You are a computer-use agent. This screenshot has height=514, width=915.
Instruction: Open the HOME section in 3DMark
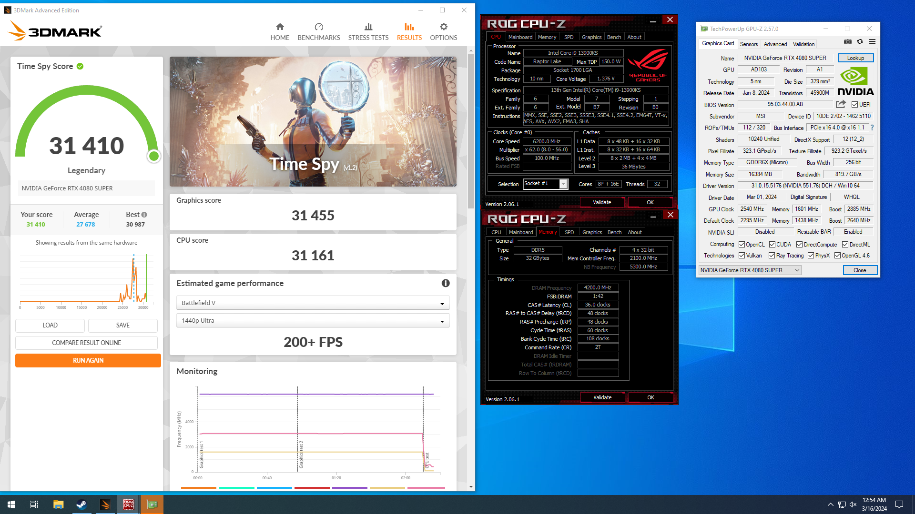[280, 32]
